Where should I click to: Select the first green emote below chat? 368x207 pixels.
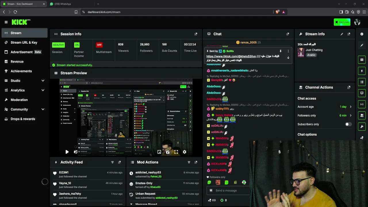pos(209,182)
